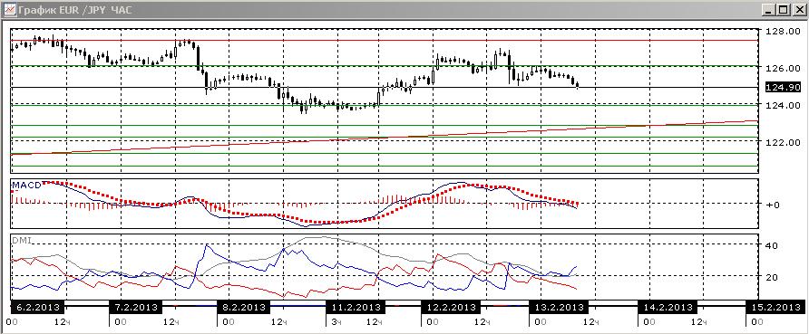809x334 pixels.
Task: Click the 'График EUR /JPY ЧАС' title text
Action: coord(74,9)
